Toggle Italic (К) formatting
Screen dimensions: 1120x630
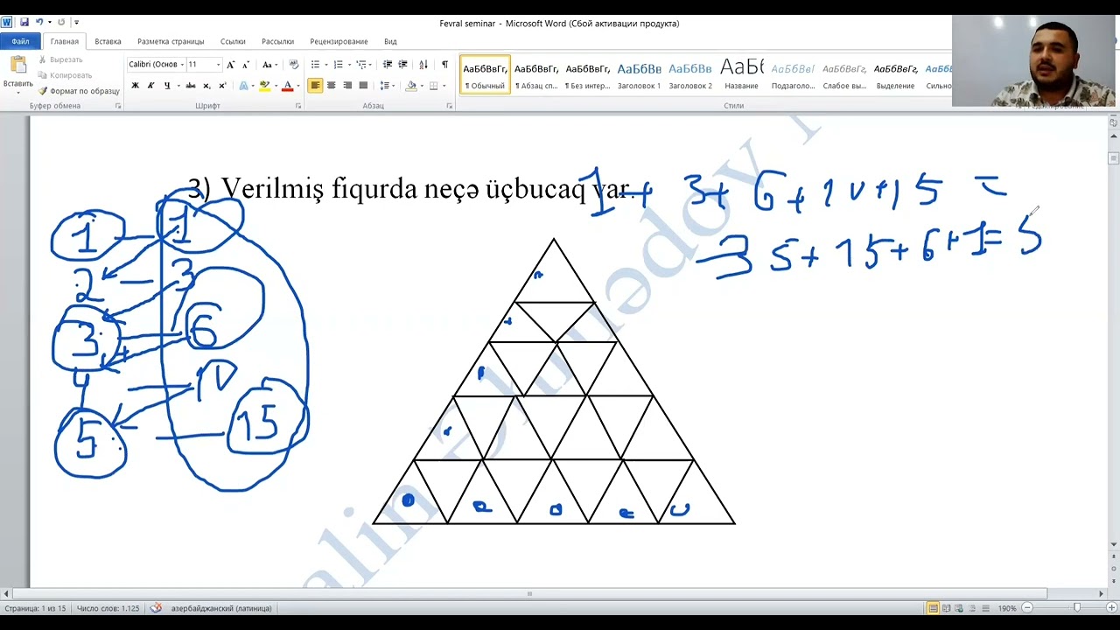[x=150, y=86]
